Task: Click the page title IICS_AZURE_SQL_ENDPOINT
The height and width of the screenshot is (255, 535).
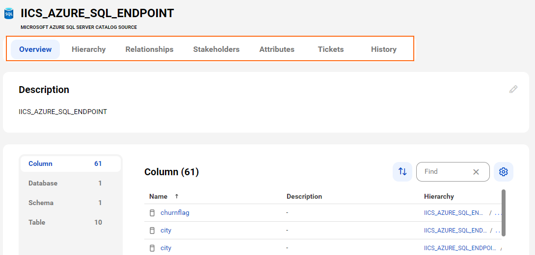Action: pos(97,13)
